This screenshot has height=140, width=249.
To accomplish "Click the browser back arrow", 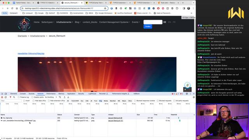I will (x=3, y=8).
